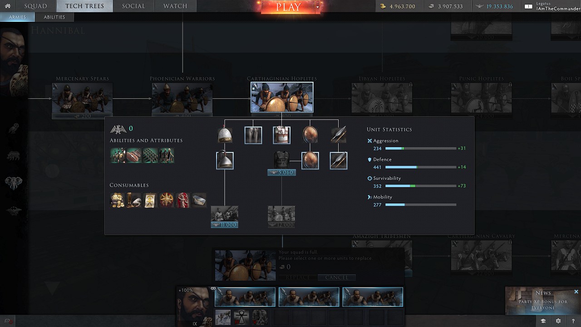Open the settings gear icon
Image resolution: width=581 pixels, height=327 pixels.
[558, 321]
